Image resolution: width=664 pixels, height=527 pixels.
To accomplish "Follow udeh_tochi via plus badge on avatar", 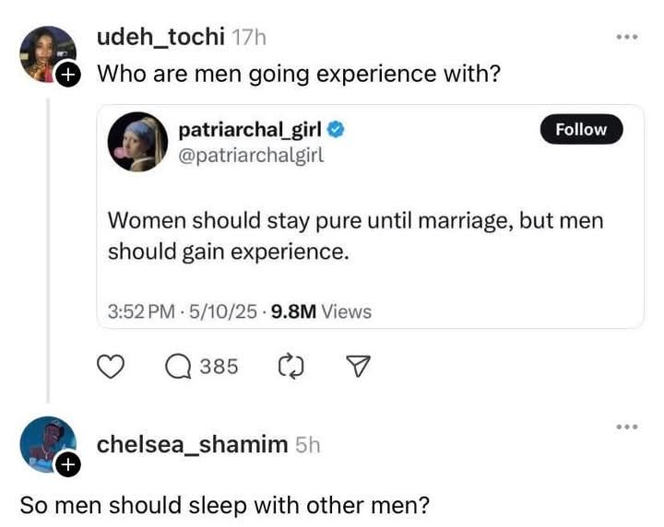I will [68, 75].
